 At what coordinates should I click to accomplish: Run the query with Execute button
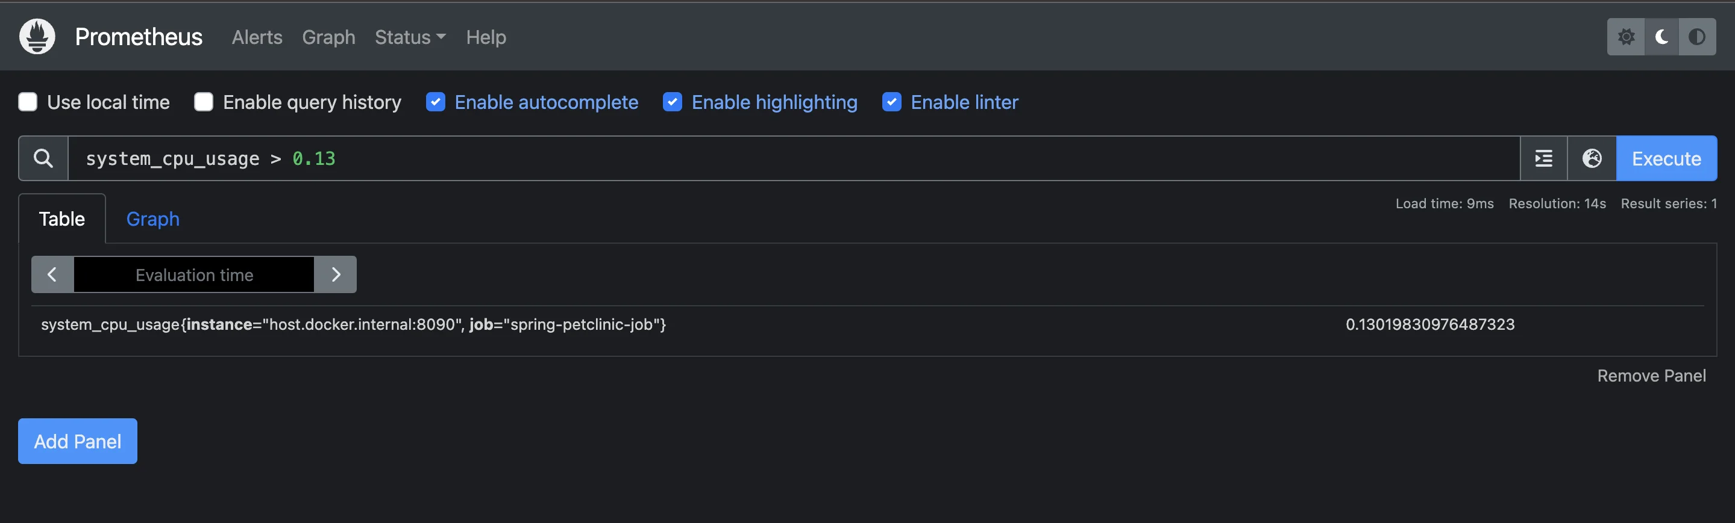[1666, 159]
